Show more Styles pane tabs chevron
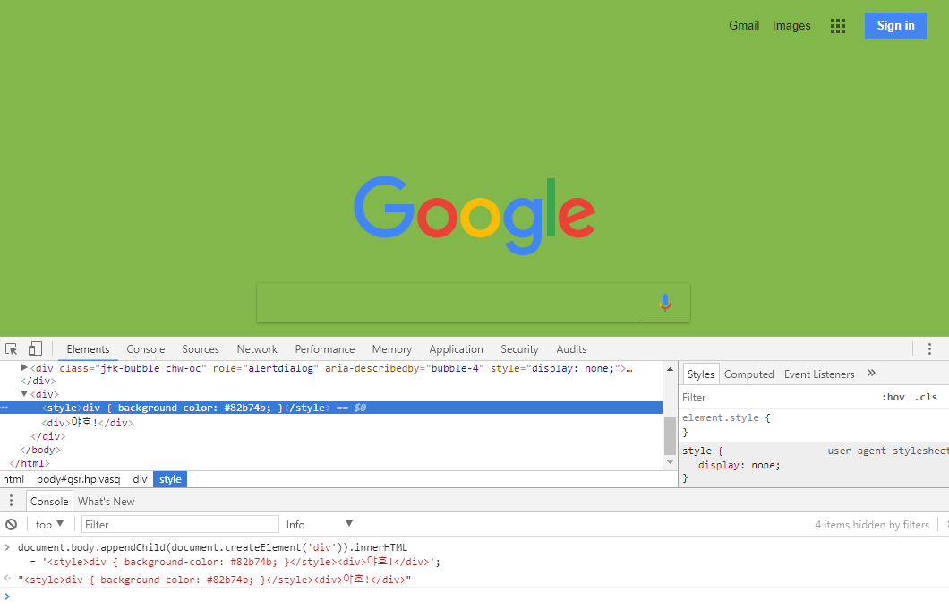 (x=871, y=374)
